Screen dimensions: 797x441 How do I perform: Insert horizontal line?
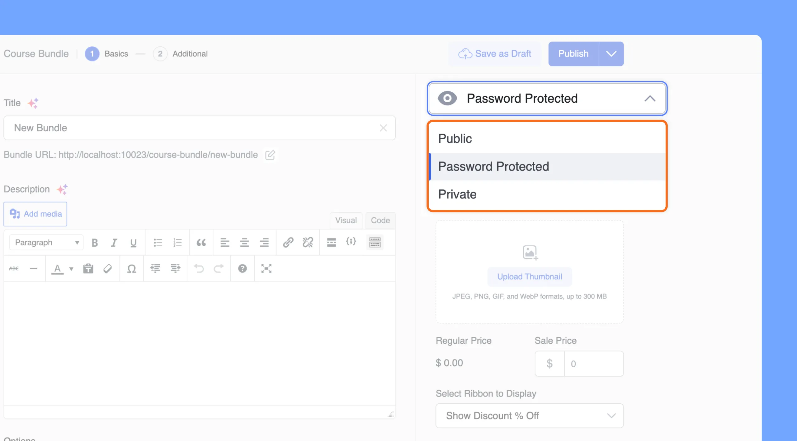33,269
